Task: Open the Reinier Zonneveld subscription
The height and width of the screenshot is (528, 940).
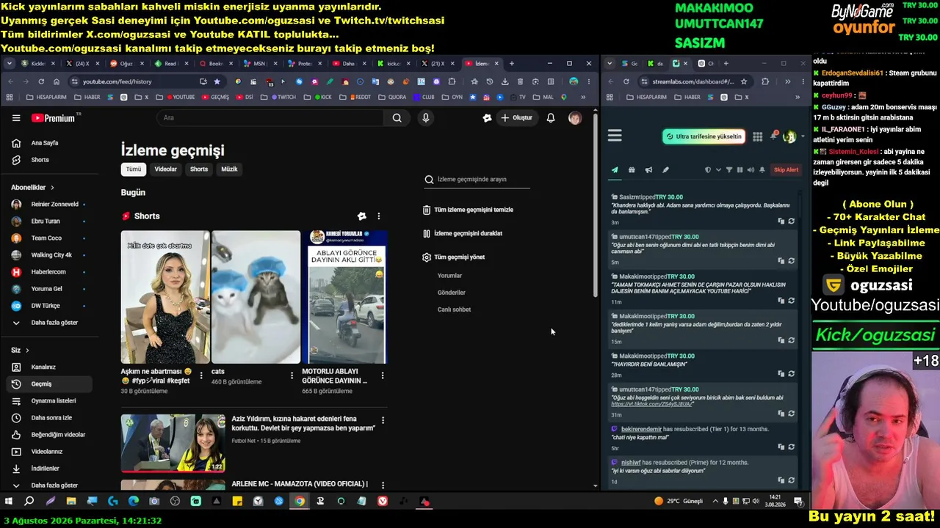Action: 50,205
